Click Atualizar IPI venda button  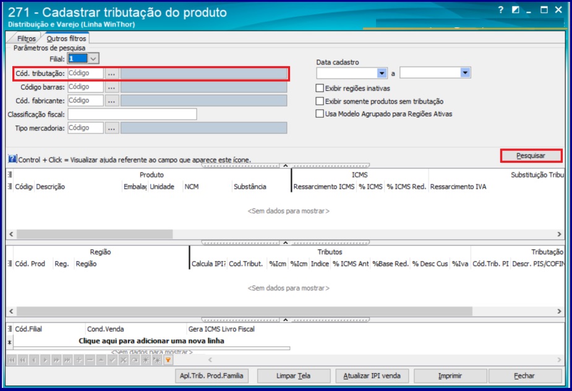(372, 376)
